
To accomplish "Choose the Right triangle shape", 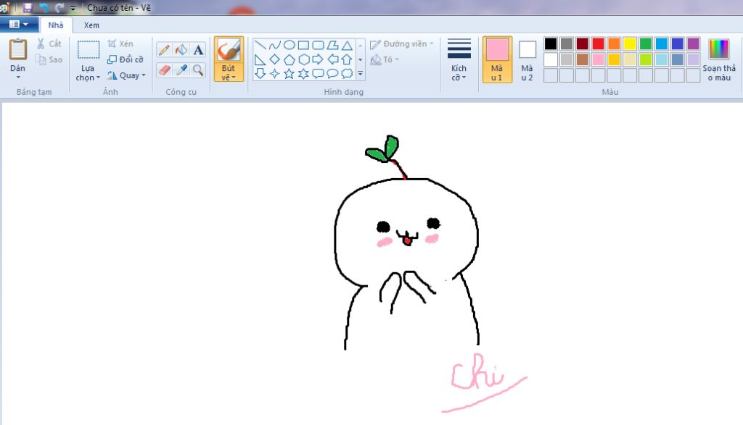I will coord(260,59).
